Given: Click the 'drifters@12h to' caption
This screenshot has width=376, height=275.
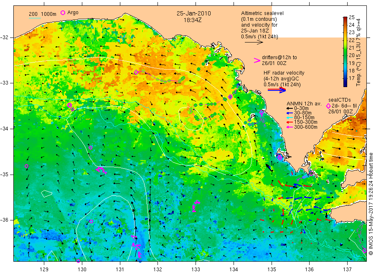Looking at the screenshot, I should (279, 57).
